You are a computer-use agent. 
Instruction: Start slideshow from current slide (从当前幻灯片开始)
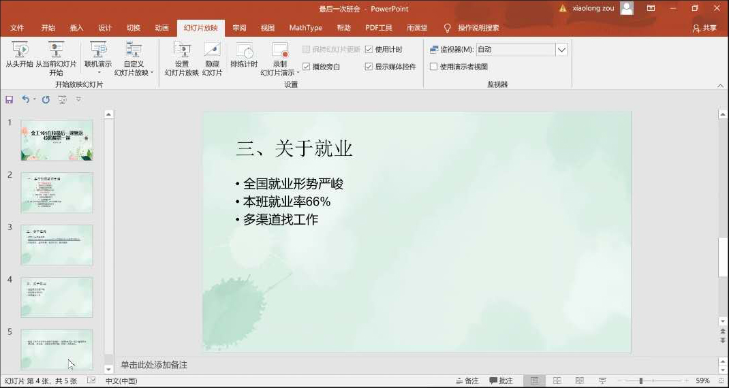55,54
